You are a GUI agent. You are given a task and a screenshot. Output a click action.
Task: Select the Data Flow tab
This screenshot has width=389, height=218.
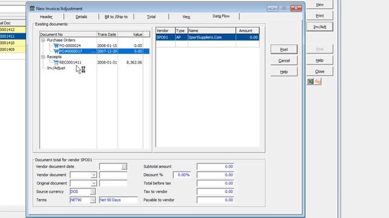(x=221, y=16)
